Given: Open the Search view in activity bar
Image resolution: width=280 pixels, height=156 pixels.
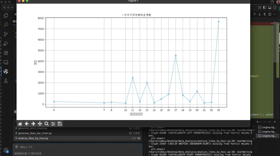Looking at the screenshot, I should coord(6,25).
